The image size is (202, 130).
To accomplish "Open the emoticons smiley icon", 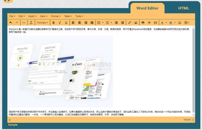I will (179, 23).
